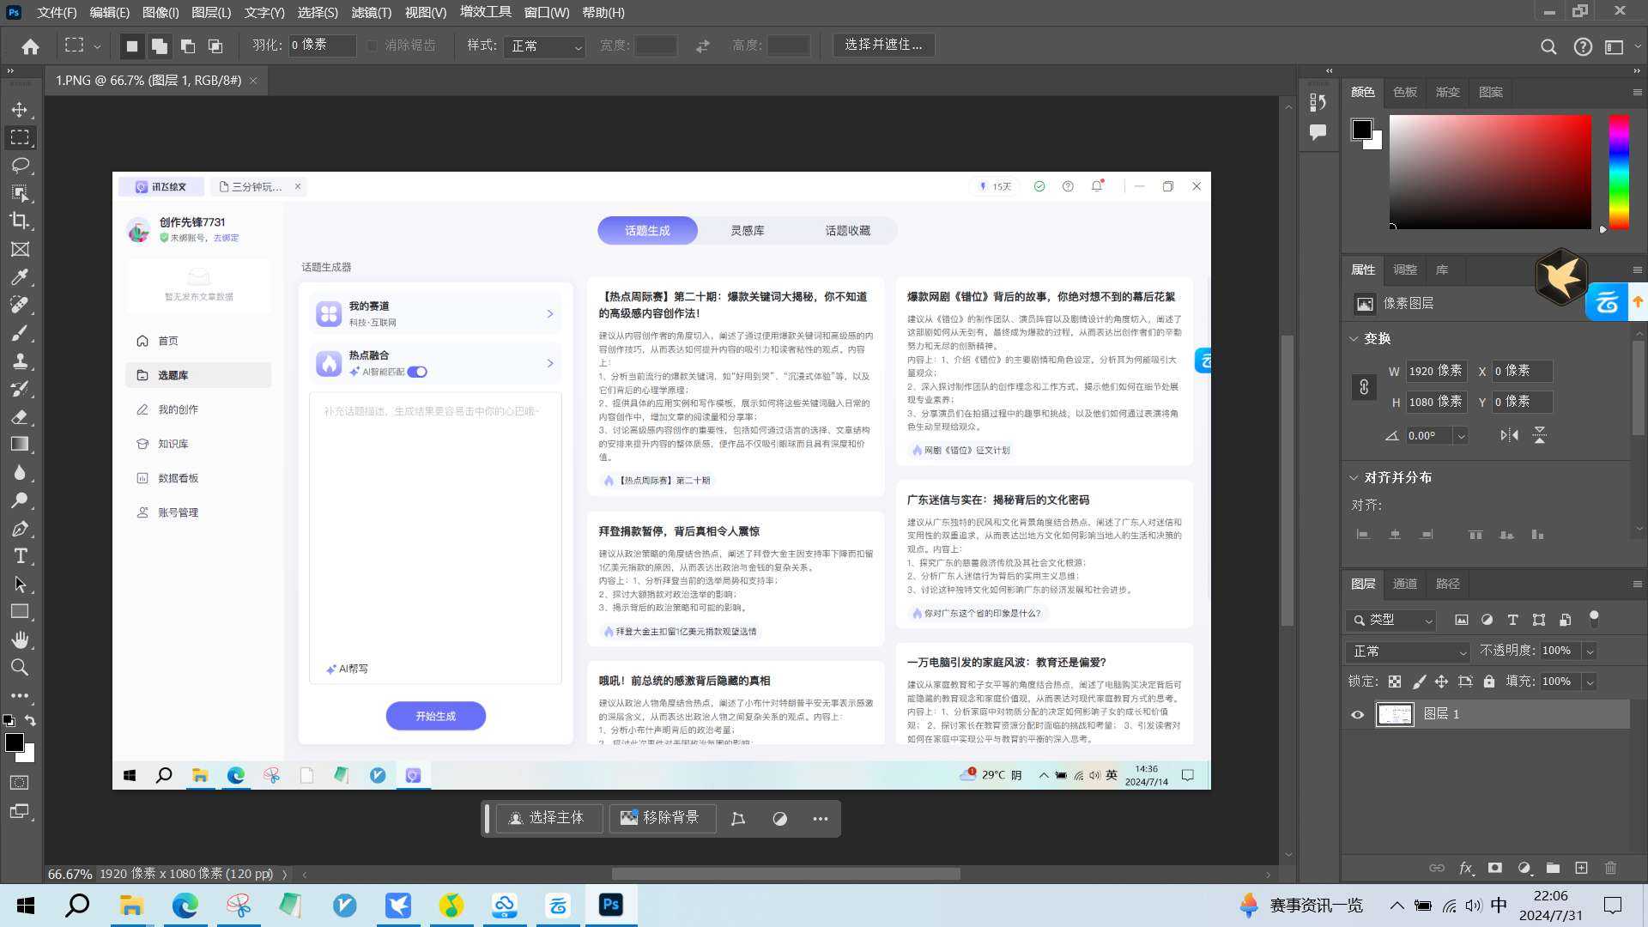Screen dimensions: 1648x927
Task: Click the 选择并遮住 button
Action: [883, 45]
